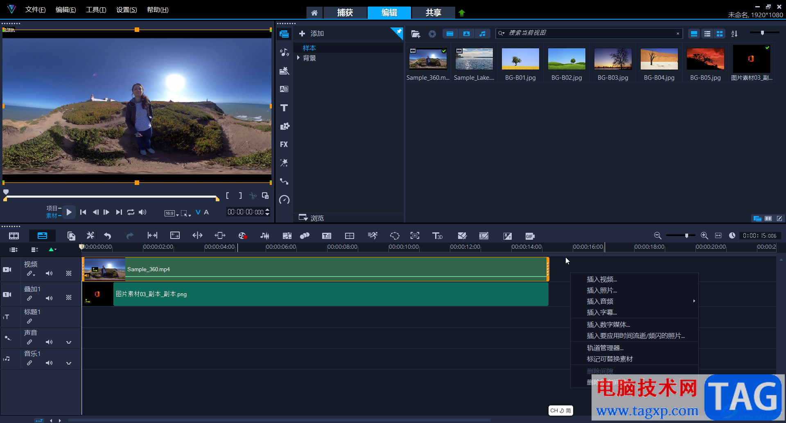Open the Transition (AB) library icon

(x=284, y=89)
